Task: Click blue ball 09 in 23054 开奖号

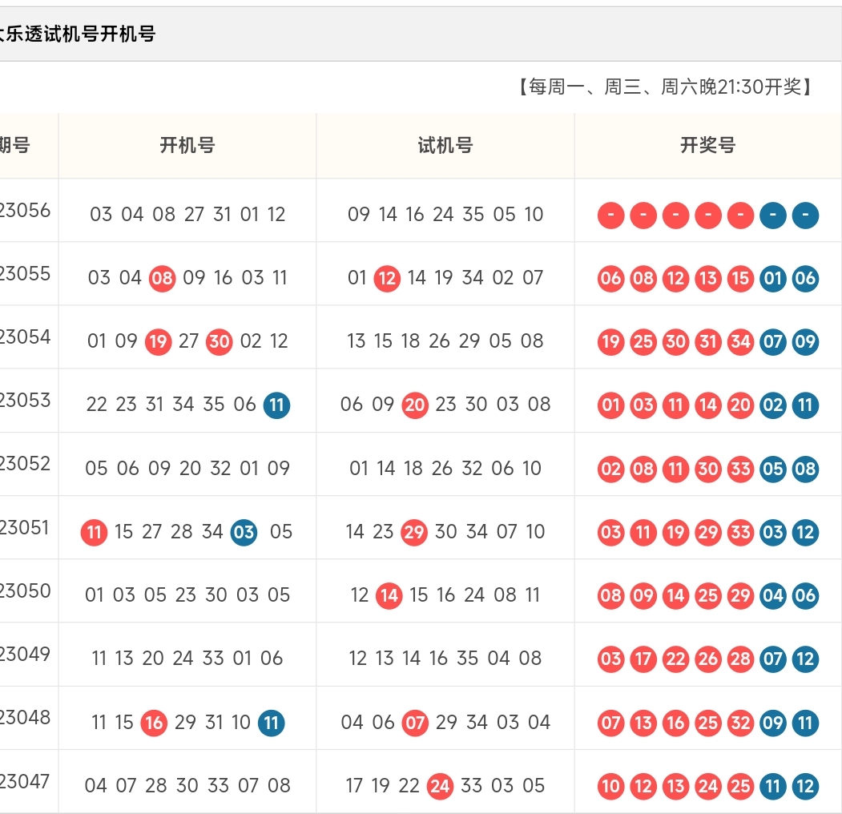Action: (805, 341)
